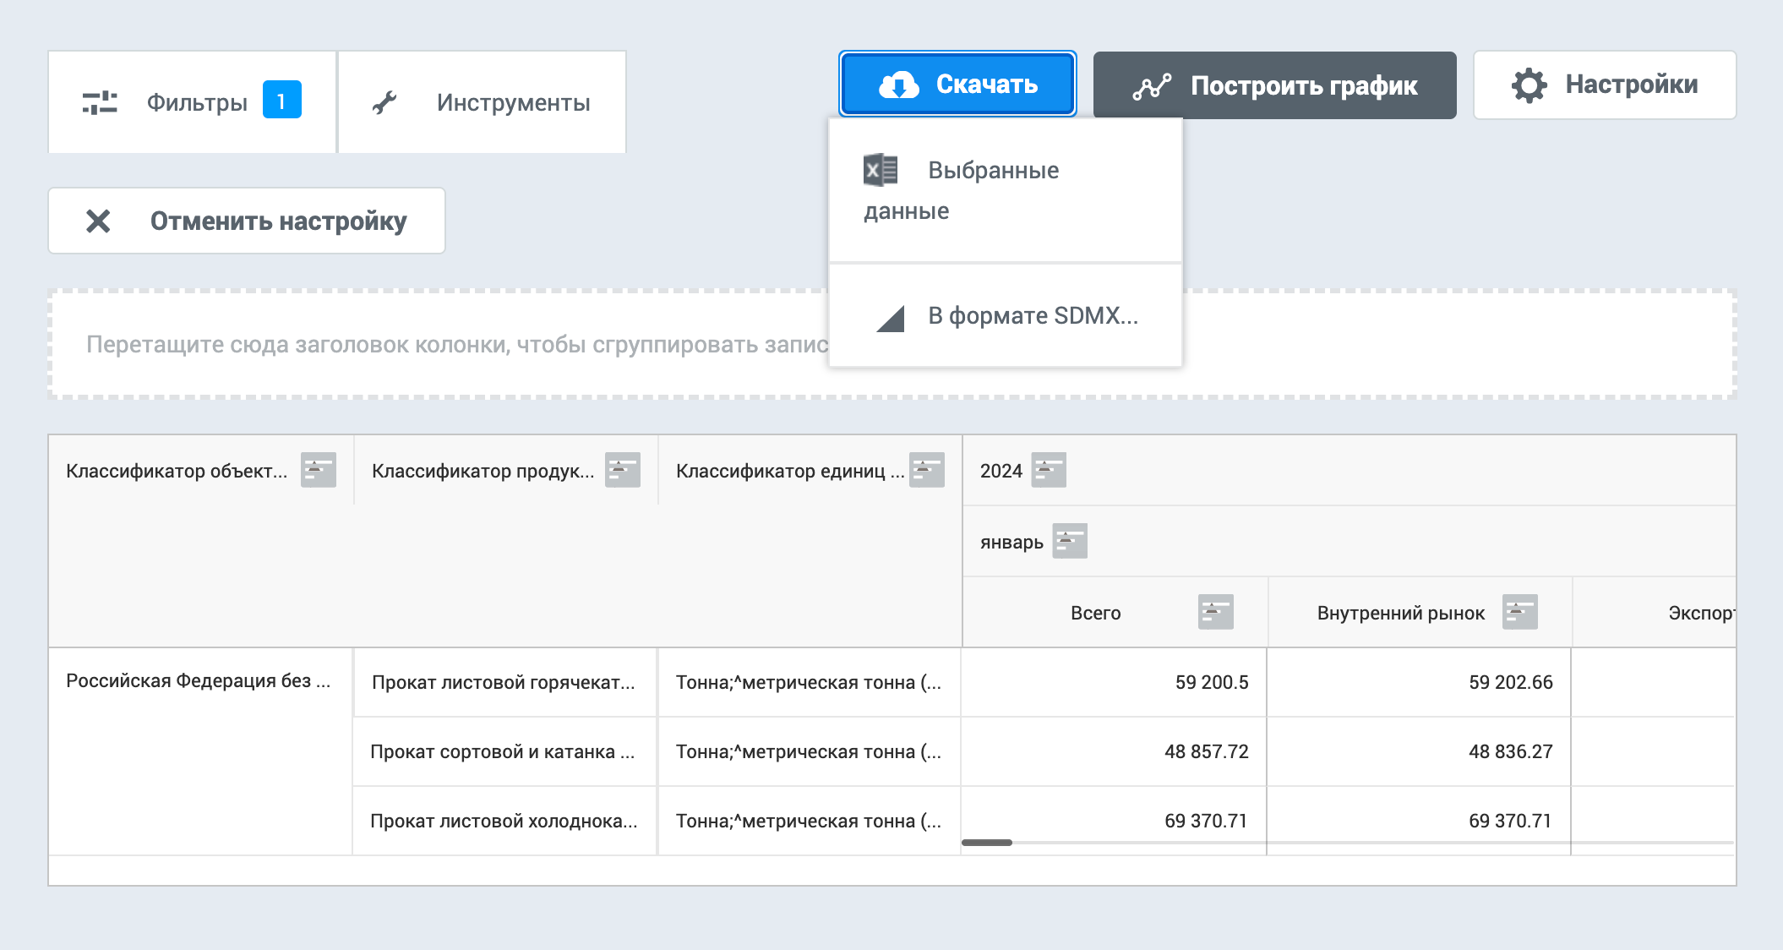
Task: Open the 2024 column header menu
Action: 1048,469
